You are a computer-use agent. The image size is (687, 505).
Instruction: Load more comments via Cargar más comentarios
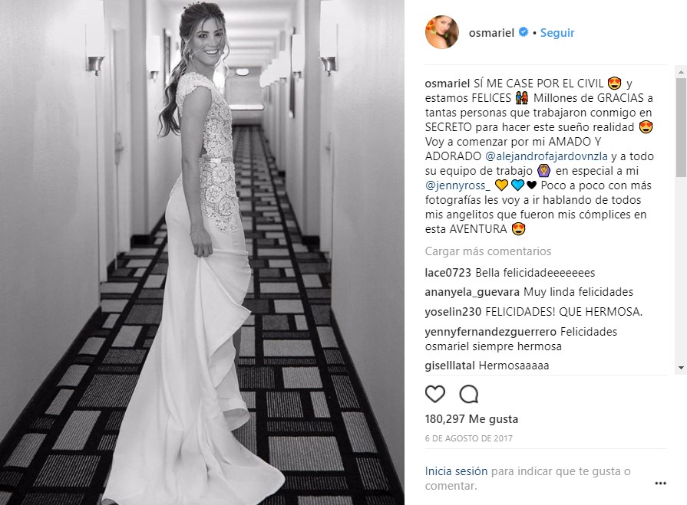[x=487, y=251]
